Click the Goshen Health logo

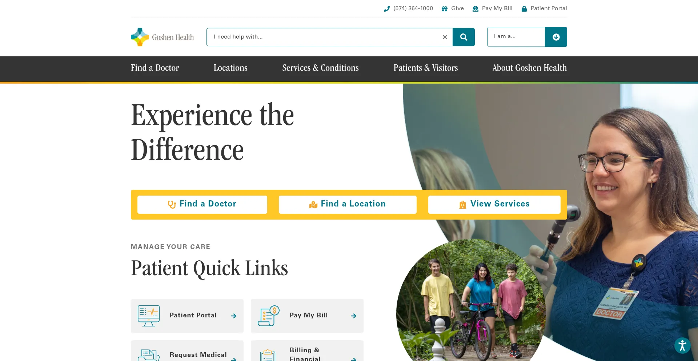pyautogui.click(x=163, y=37)
